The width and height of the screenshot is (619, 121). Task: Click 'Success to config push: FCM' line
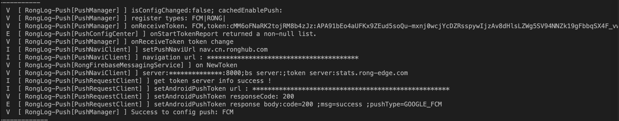tap(182, 112)
